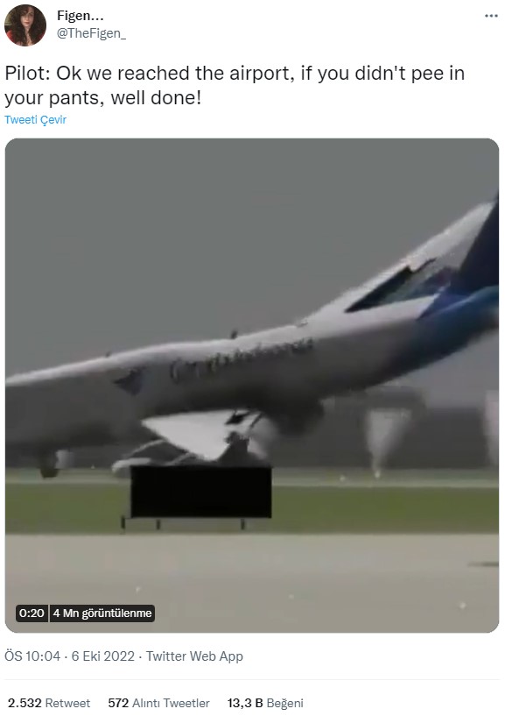
Task: Open the 572 Alıntı Tweetler list
Action: (x=158, y=703)
